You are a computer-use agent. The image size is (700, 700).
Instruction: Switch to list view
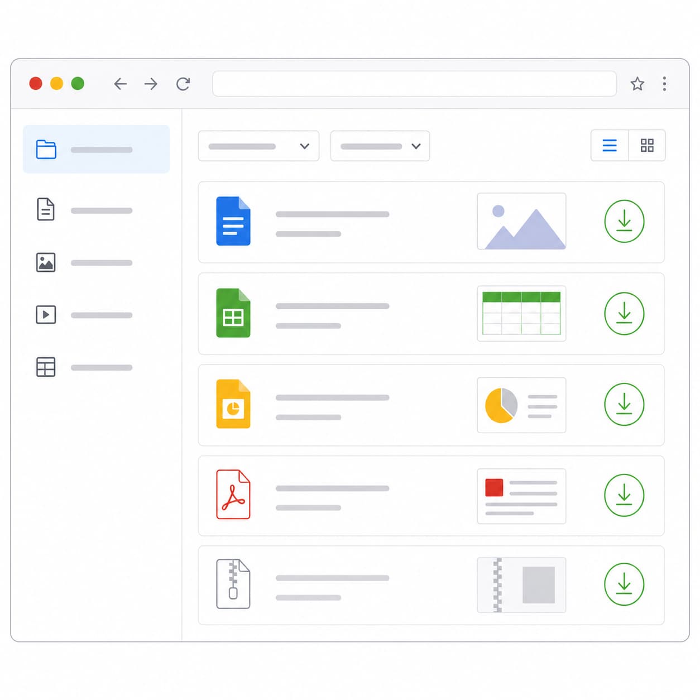click(610, 146)
